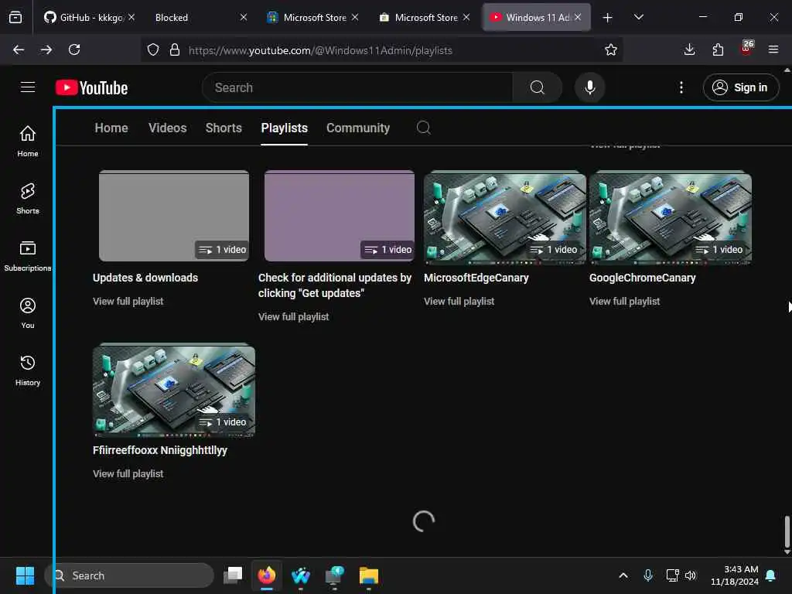View full playlist under GoogleChromeCanary

[625, 301]
